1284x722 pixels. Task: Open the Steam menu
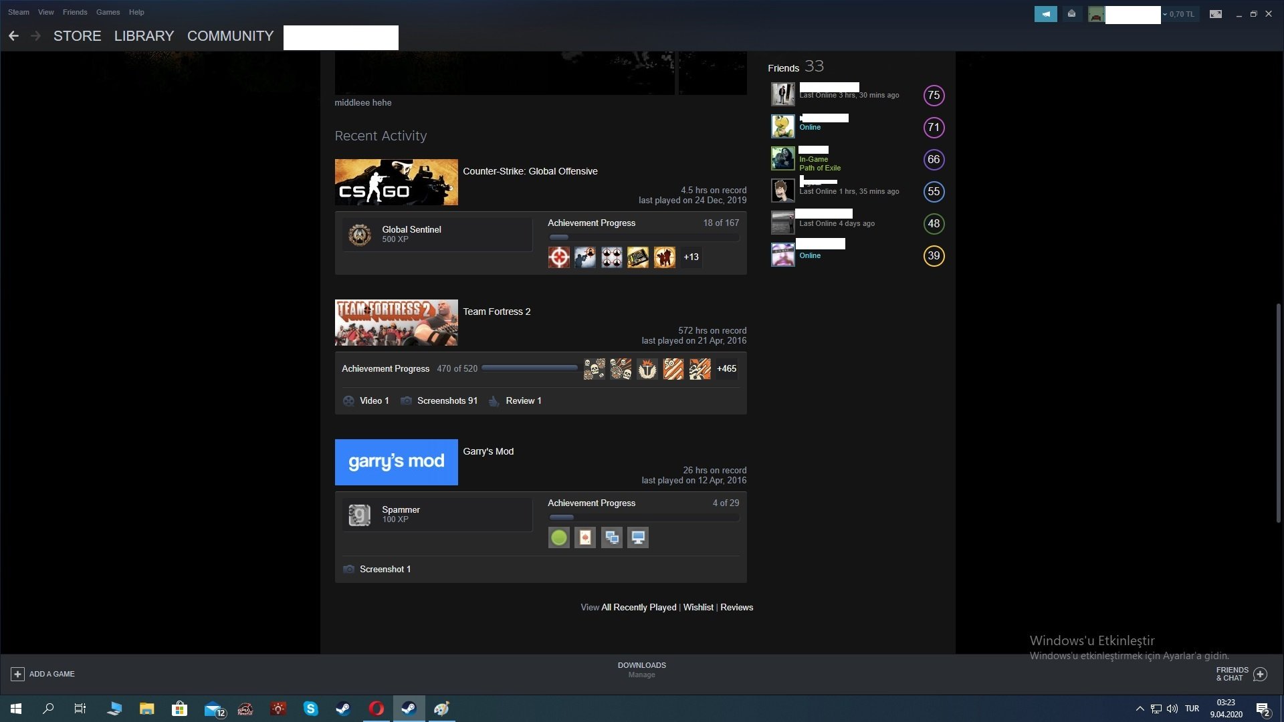point(19,12)
